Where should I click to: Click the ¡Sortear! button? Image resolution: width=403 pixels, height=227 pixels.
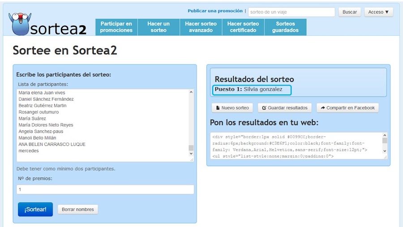tap(35, 209)
